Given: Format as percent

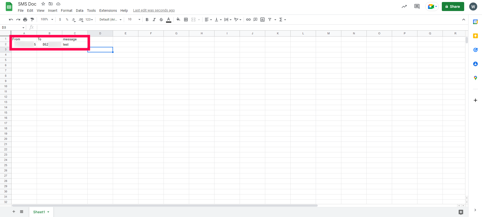Looking at the screenshot, I should [67, 20].
